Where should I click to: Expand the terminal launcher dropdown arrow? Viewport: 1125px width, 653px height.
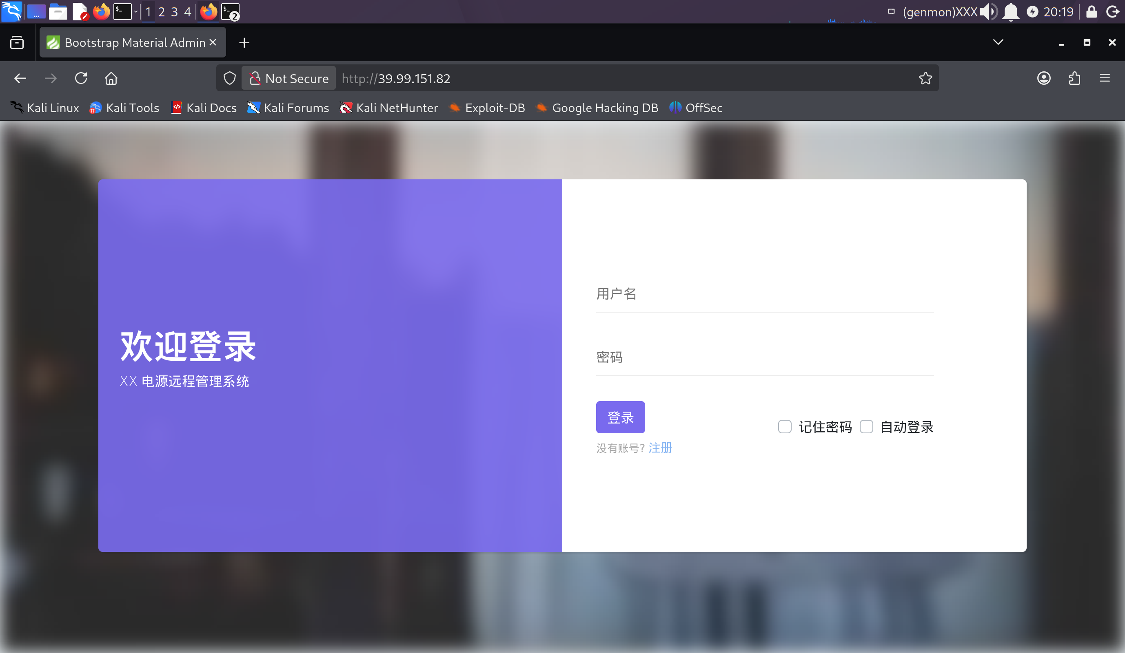click(136, 11)
